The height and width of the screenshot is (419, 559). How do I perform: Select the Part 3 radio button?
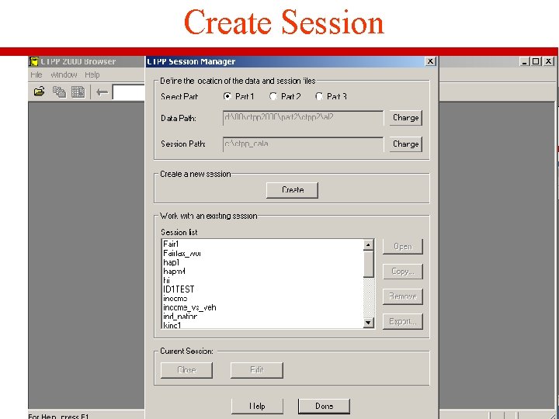(x=319, y=96)
